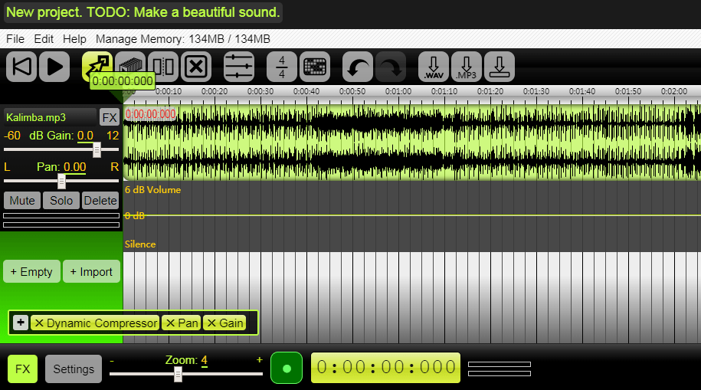Image resolution: width=701 pixels, height=390 pixels.
Task: Delete the Kalimba.mp3 track
Action: (100, 201)
